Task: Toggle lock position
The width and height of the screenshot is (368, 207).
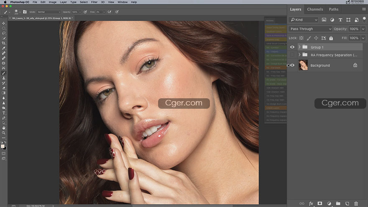Action: [316, 38]
